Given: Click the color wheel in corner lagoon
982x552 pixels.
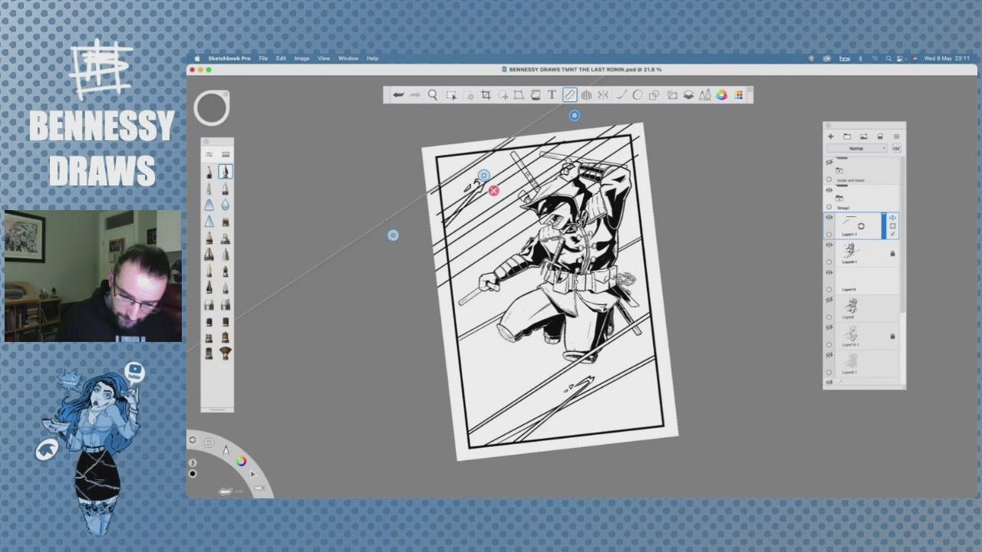Looking at the screenshot, I should (241, 461).
